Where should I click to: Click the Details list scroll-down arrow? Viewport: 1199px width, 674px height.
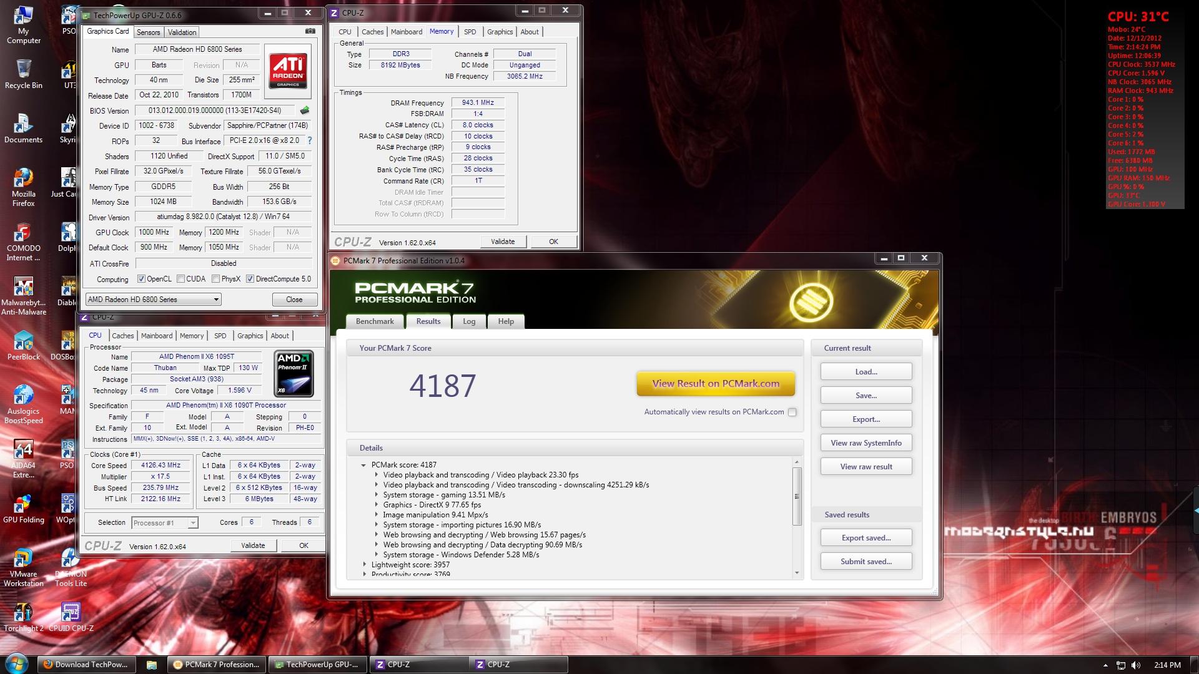click(x=797, y=573)
